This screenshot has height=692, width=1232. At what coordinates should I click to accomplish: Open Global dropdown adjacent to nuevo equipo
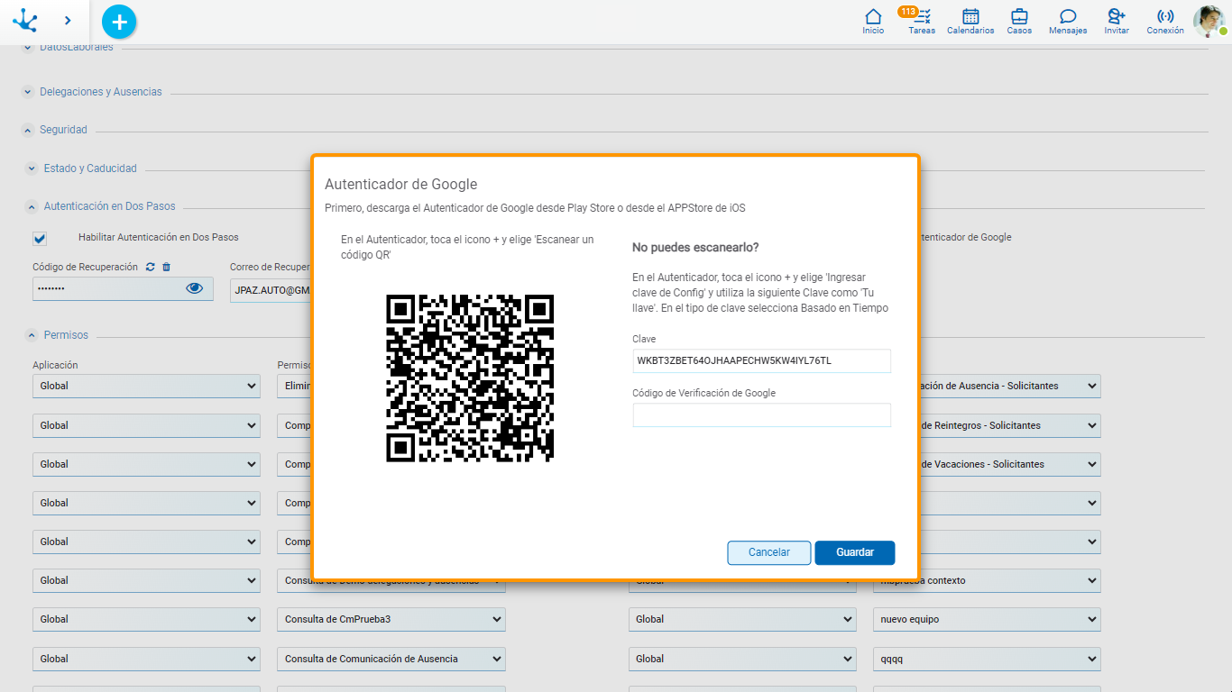coord(742,619)
